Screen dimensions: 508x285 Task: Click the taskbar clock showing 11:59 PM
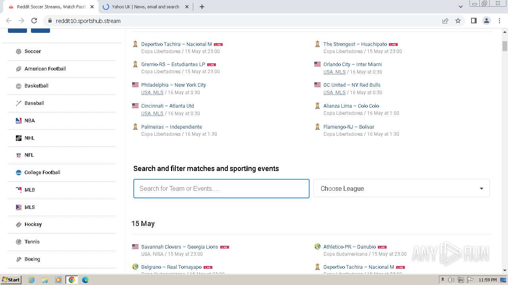coord(488,280)
